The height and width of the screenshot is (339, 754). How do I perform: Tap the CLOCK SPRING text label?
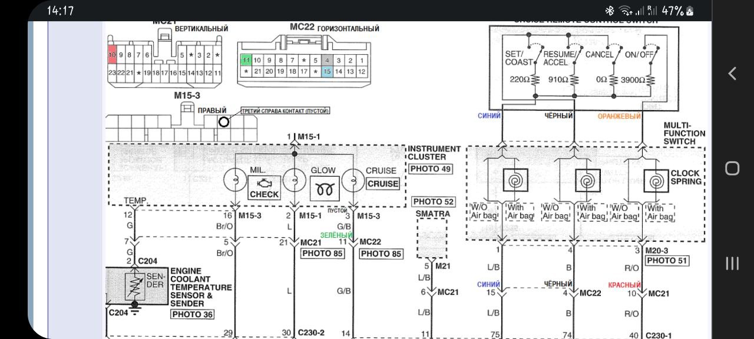686,177
